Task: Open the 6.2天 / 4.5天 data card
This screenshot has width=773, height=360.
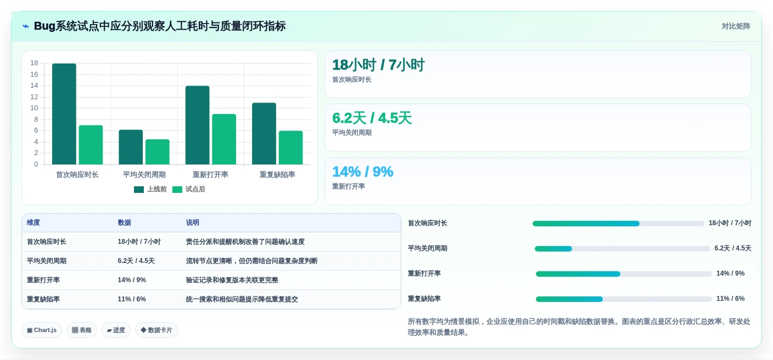Action: pyautogui.click(x=538, y=128)
